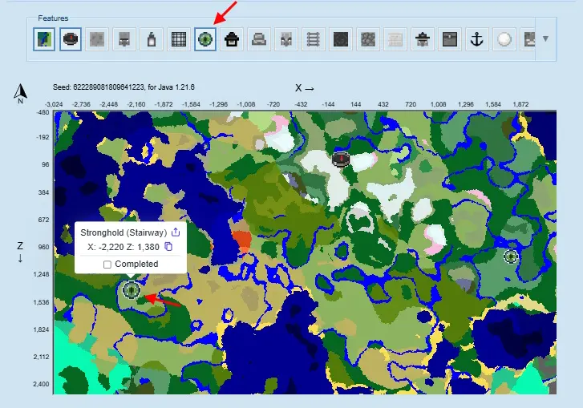This screenshot has width=583, height=408.
Task: Select the ladder-shaped mineshaft feature icon
Action: tap(313, 39)
